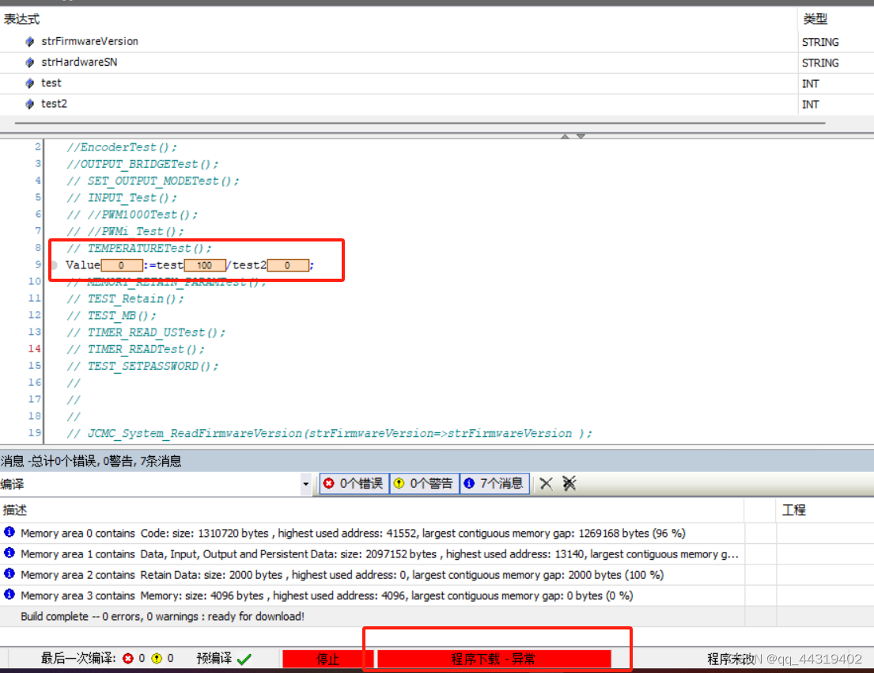Click the JCMC_System_ReadFirmwareVersion comment line
Viewport: 874px width, 673px height.
(x=329, y=434)
